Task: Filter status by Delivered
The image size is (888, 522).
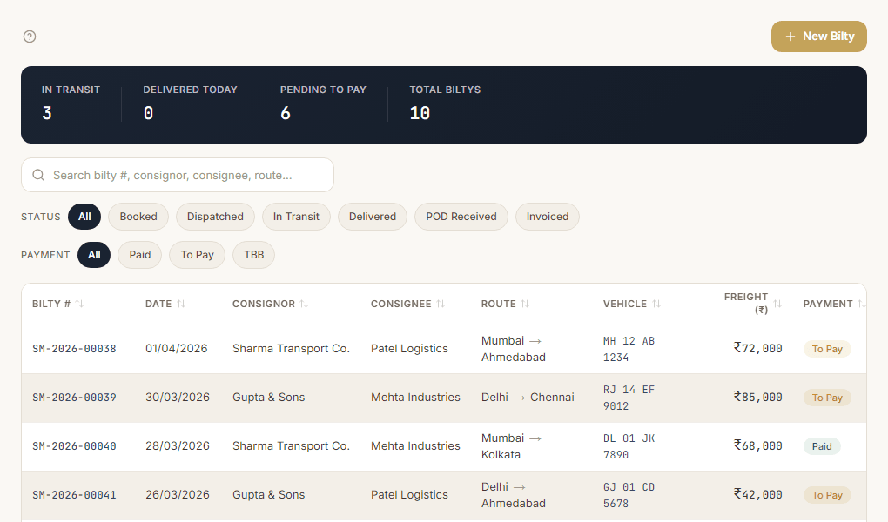Action: [x=373, y=217]
